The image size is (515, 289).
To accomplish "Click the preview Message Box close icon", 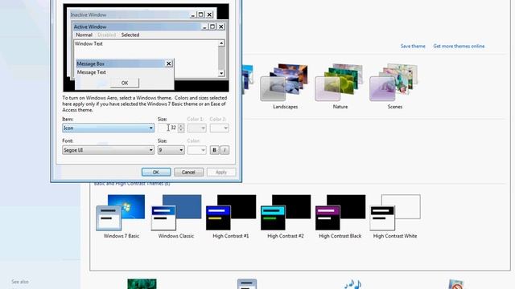I will (x=168, y=63).
